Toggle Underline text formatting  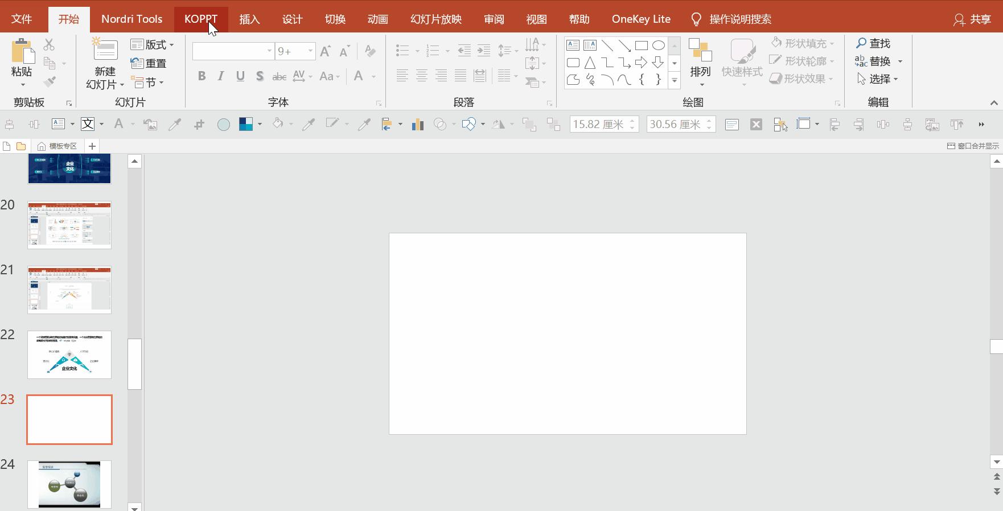[x=240, y=76]
